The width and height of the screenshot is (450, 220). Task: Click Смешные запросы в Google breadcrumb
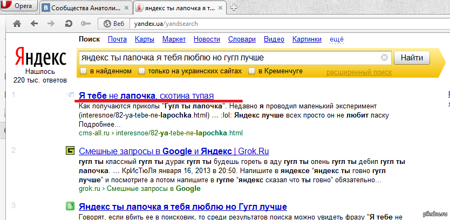pyautogui.click(x=154, y=189)
